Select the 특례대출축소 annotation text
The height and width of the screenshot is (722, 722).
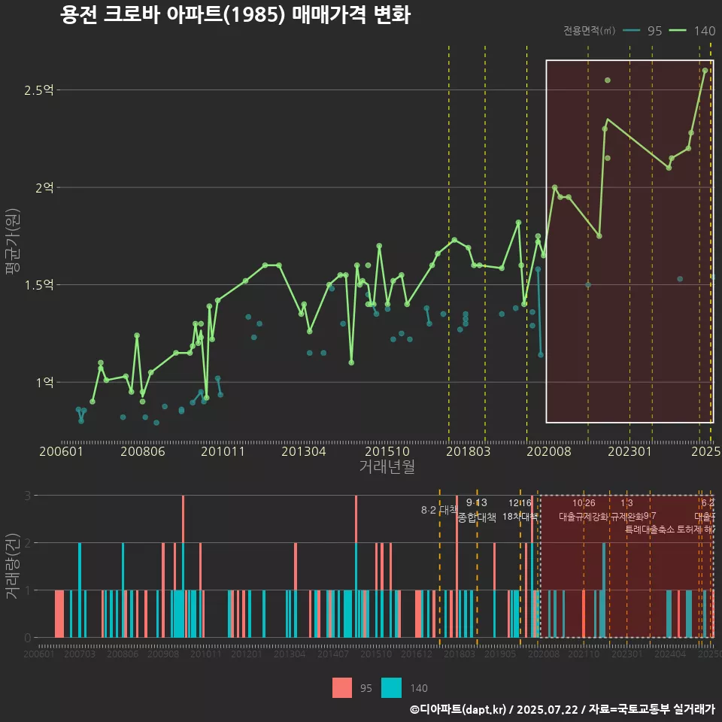coord(650,529)
